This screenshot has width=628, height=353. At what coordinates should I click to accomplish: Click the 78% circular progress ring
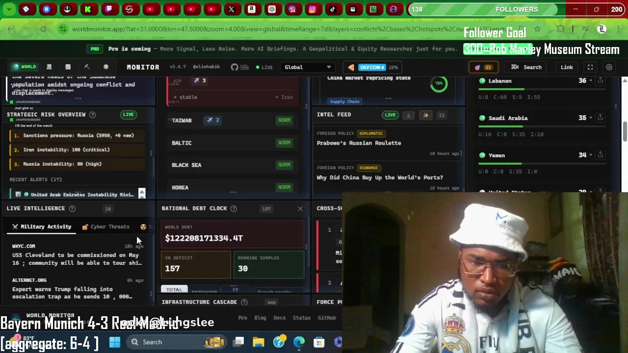(439, 83)
